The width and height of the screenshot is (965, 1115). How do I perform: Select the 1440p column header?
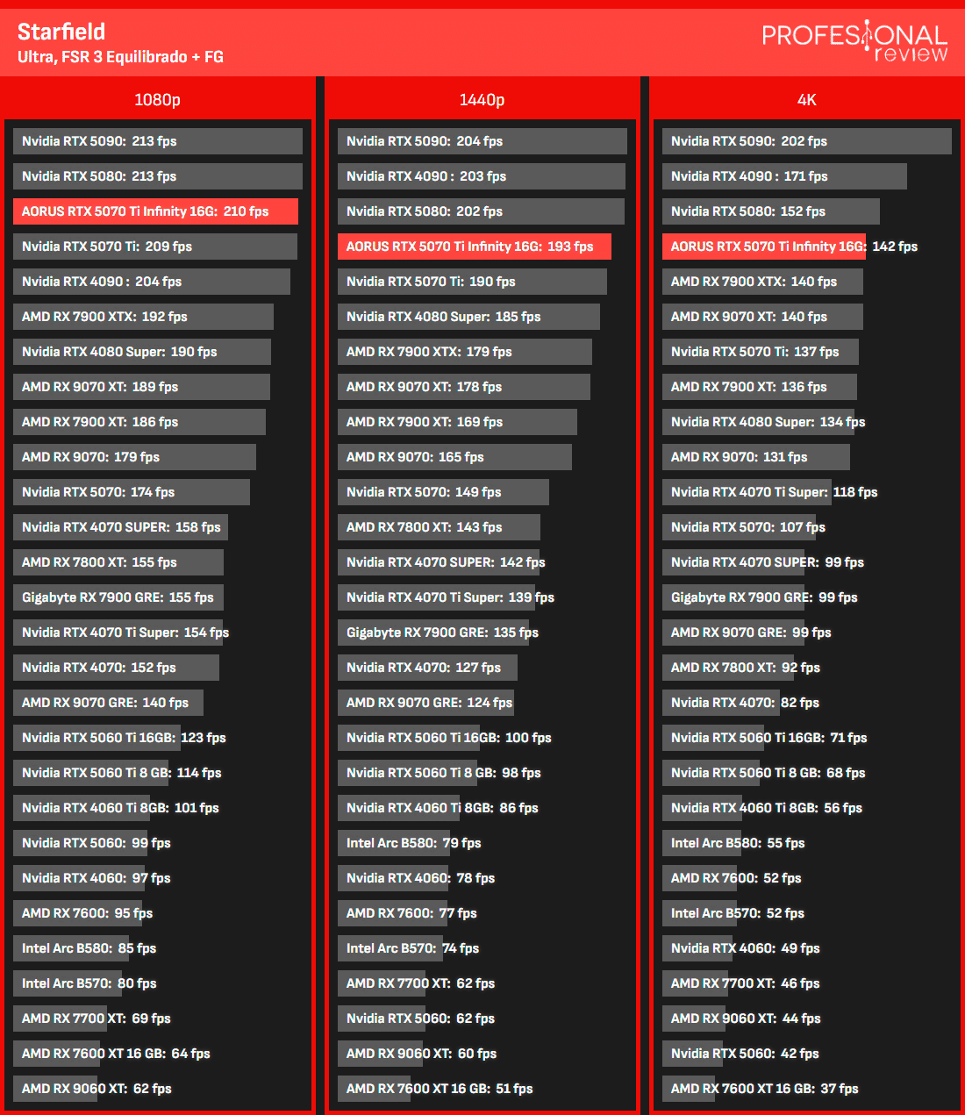(482, 99)
